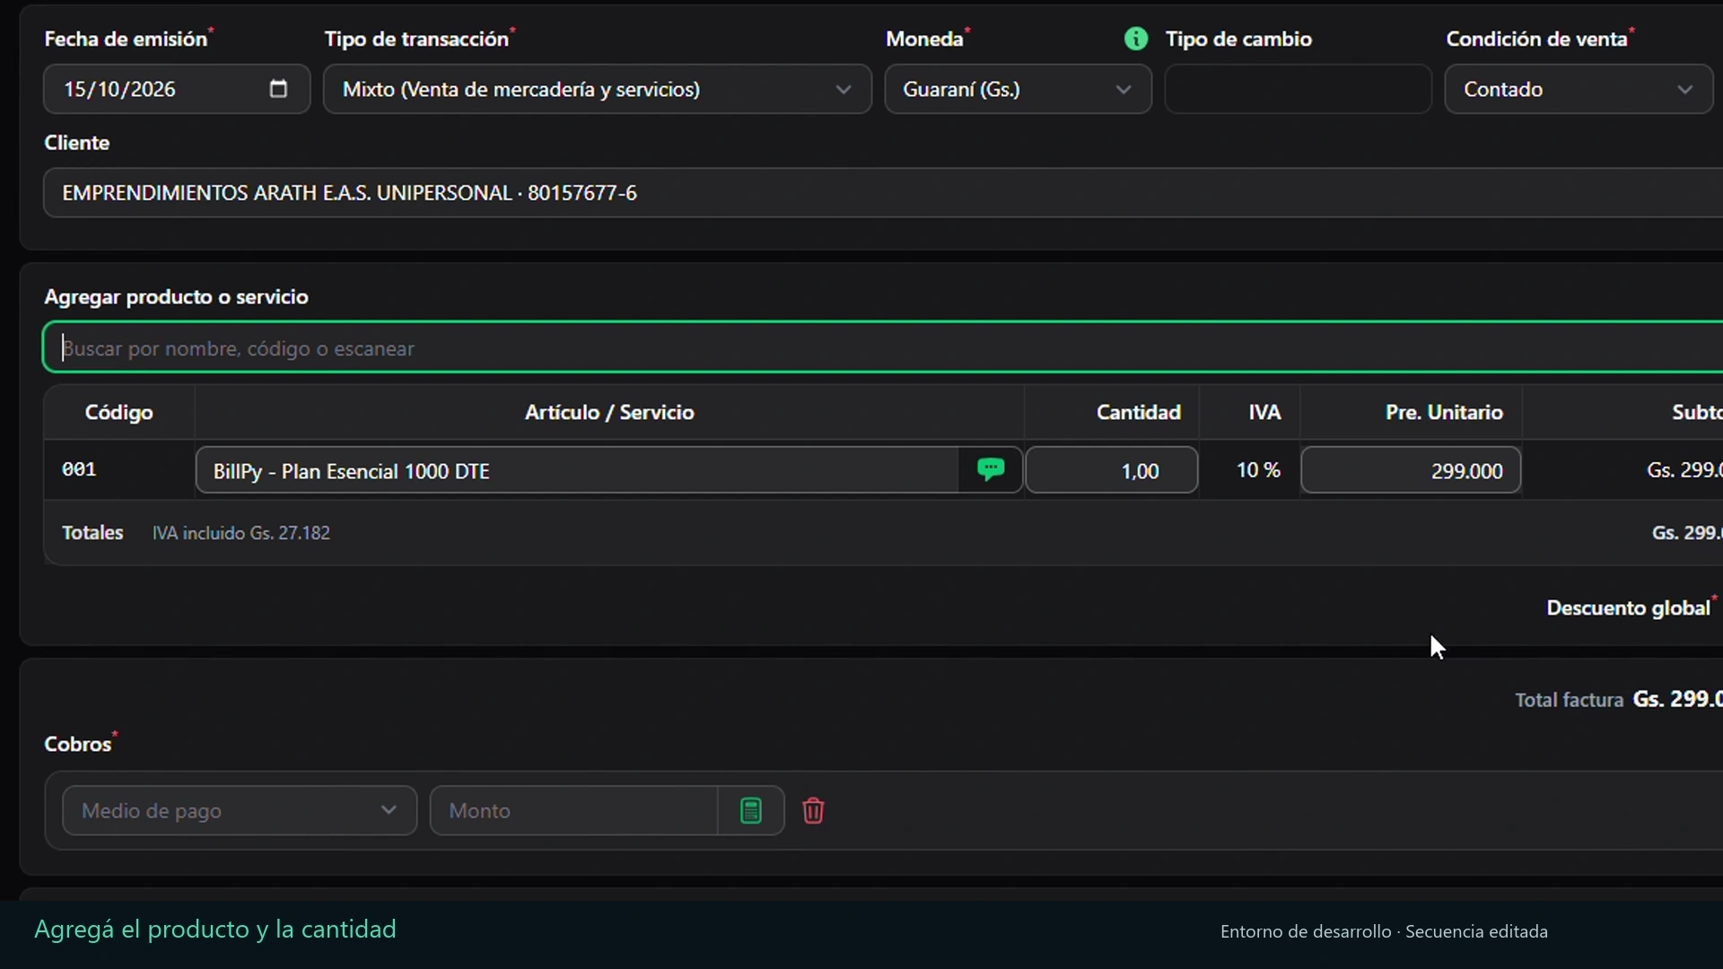The width and height of the screenshot is (1723, 969).
Task: Open the Tipo de transacción dropdown
Action: pyautogui.click(x=598, y=89)
